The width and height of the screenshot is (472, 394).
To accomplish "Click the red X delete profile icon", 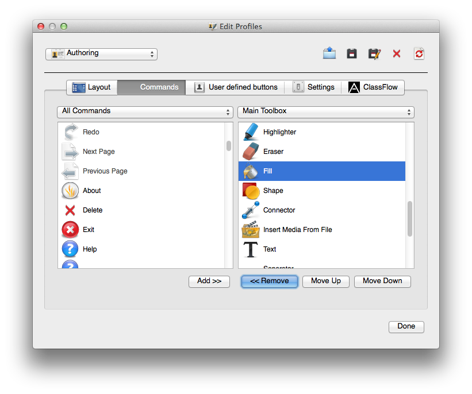I will click(x=397, y=53).
